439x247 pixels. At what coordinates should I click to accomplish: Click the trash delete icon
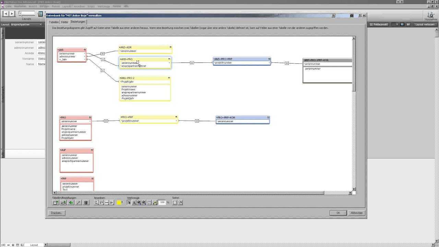tap(86, 203)
